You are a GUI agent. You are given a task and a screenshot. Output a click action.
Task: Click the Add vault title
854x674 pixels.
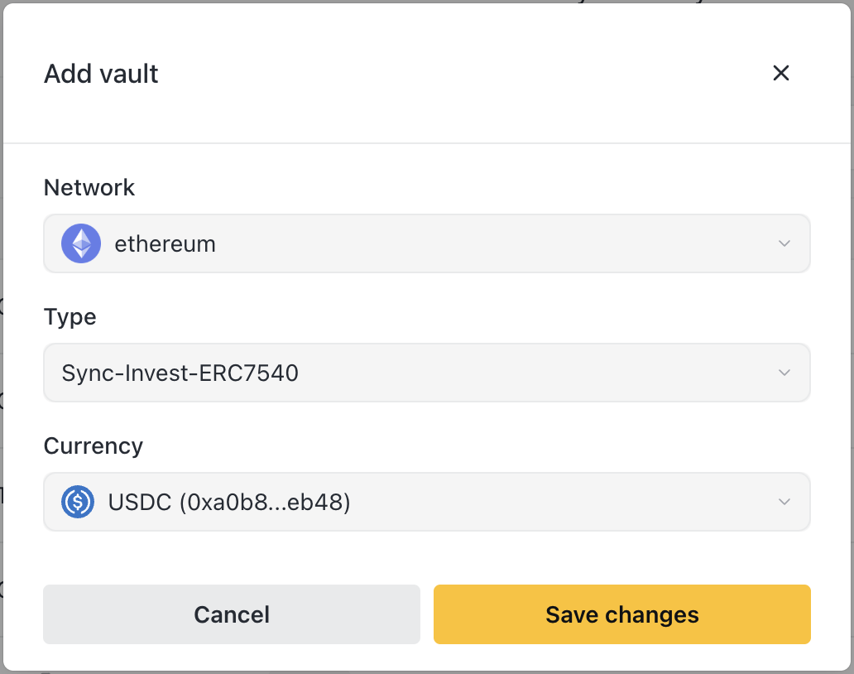101,74
